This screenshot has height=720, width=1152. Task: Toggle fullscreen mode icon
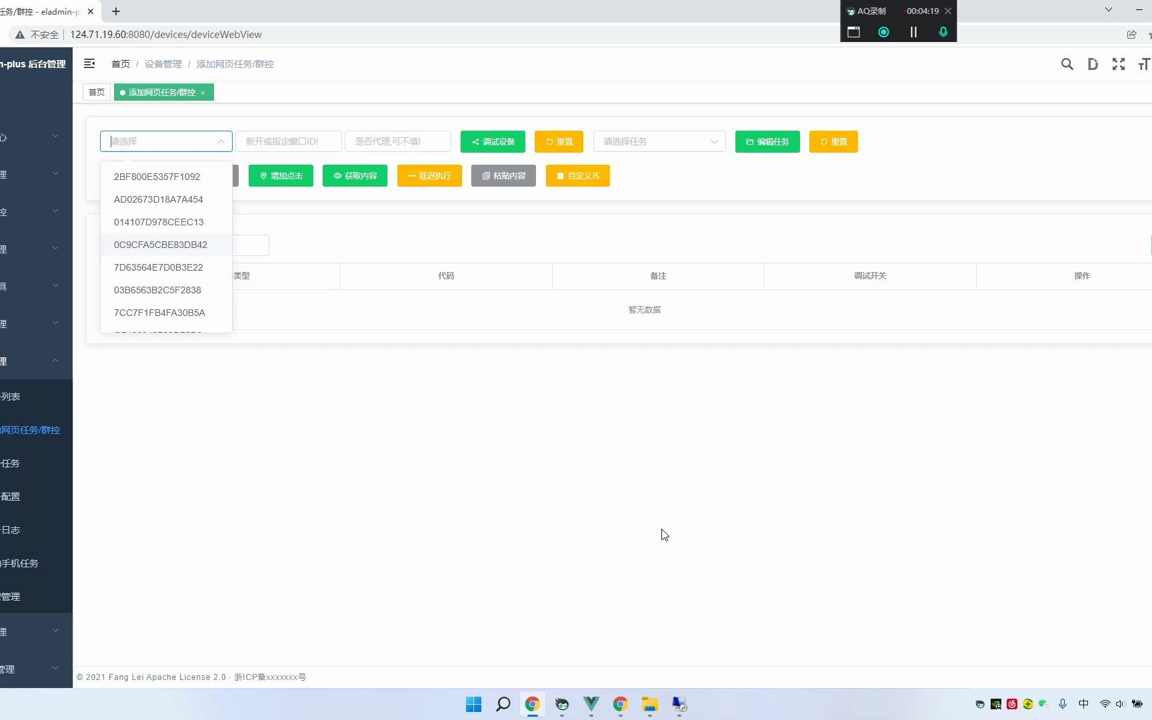[1119, 64]
